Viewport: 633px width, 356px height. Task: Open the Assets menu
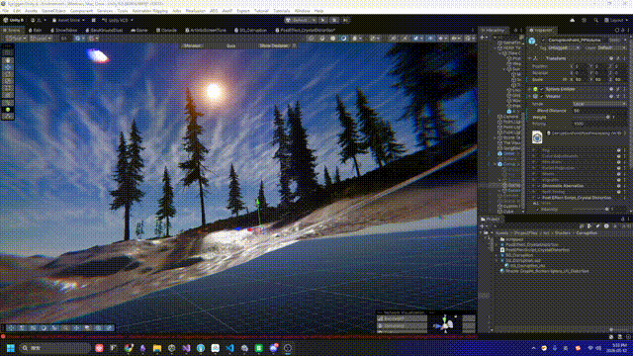pyautogui.click(x=31, y=11)
